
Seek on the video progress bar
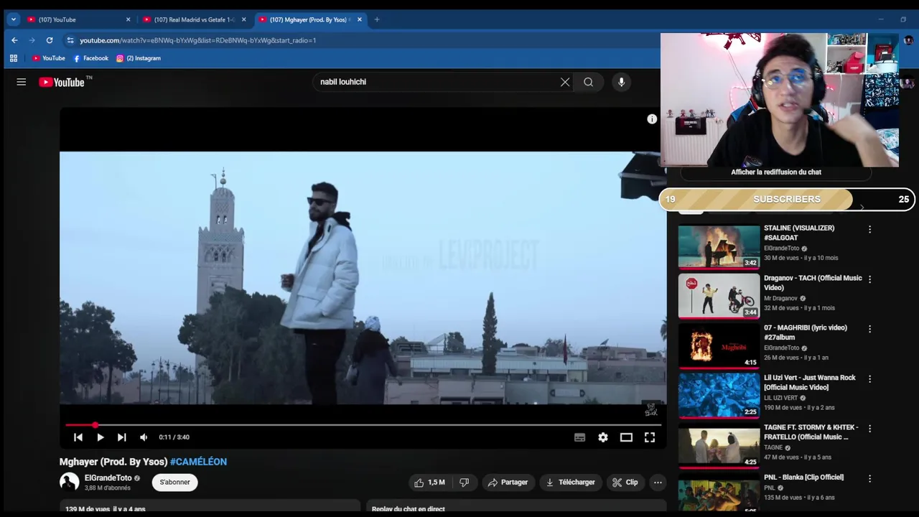point(363,425)
